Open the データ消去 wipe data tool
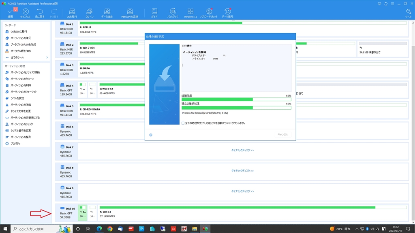Viewport: 415px width, 233px height. (107, 13)
